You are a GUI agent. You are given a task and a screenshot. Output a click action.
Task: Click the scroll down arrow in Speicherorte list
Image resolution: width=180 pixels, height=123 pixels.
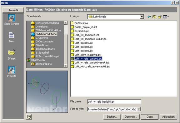65,66
